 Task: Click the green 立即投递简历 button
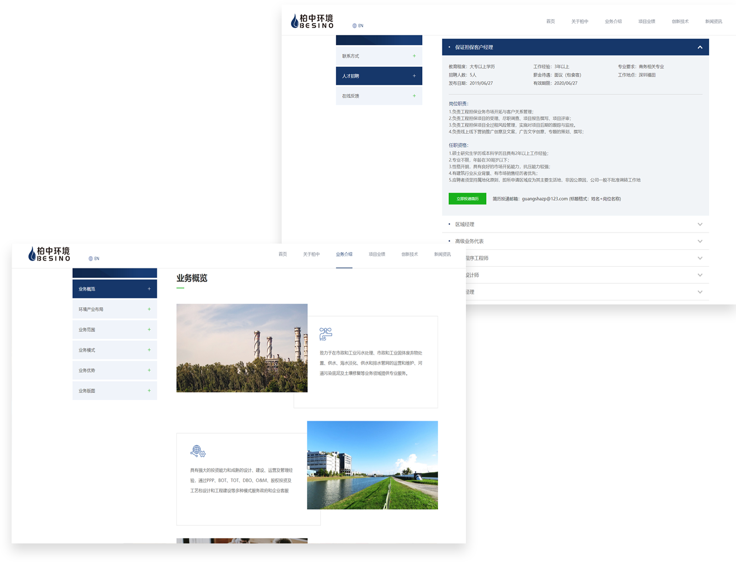[x=467, y=199]
